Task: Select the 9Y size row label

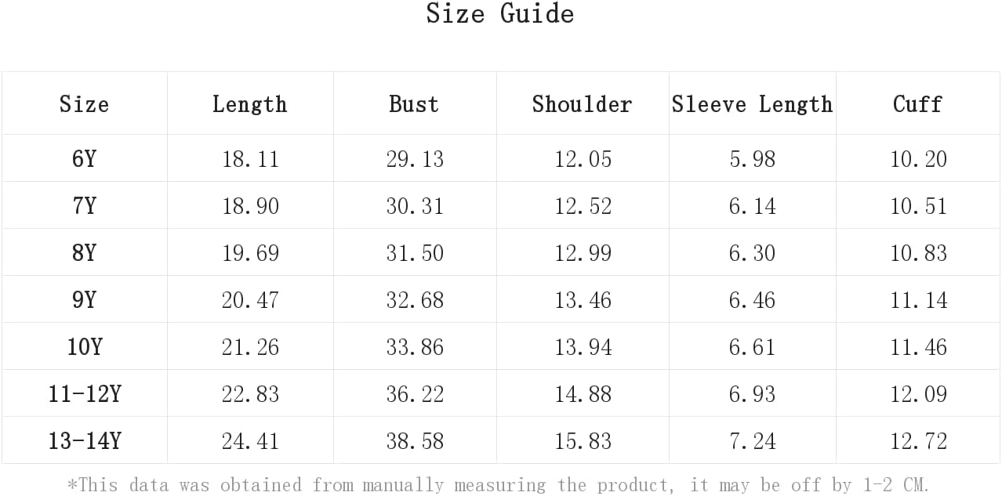Action: (84, 300)
